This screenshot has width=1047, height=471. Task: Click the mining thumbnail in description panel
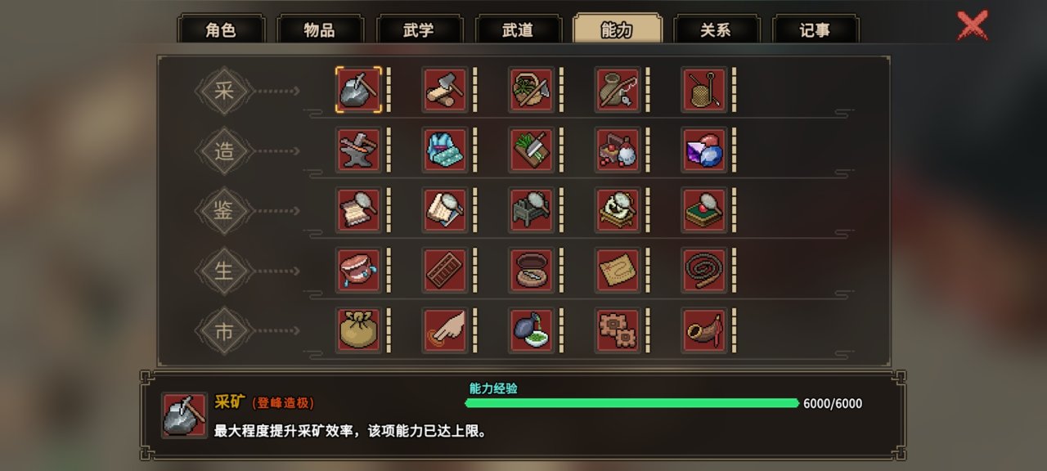184,415
